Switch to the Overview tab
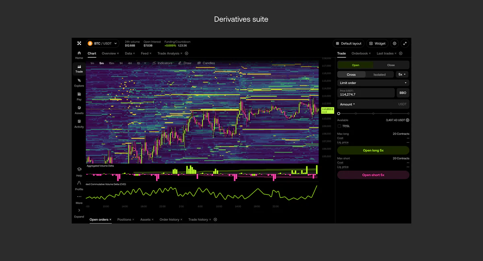 109,54
